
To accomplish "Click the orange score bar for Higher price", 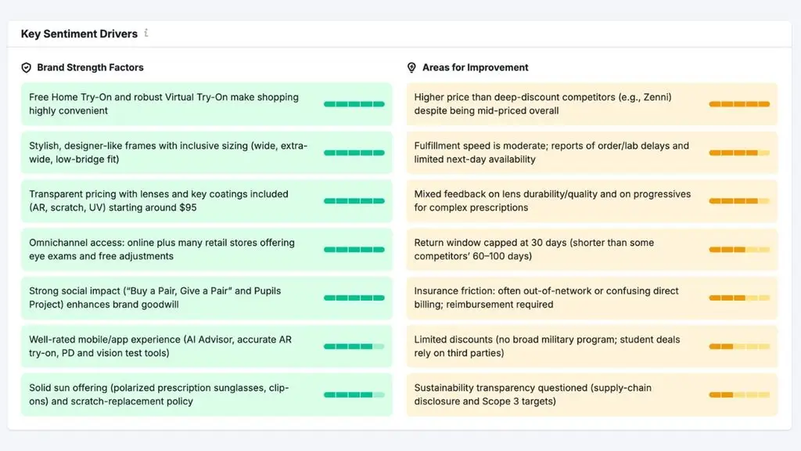I will click(x=739, y=104).
